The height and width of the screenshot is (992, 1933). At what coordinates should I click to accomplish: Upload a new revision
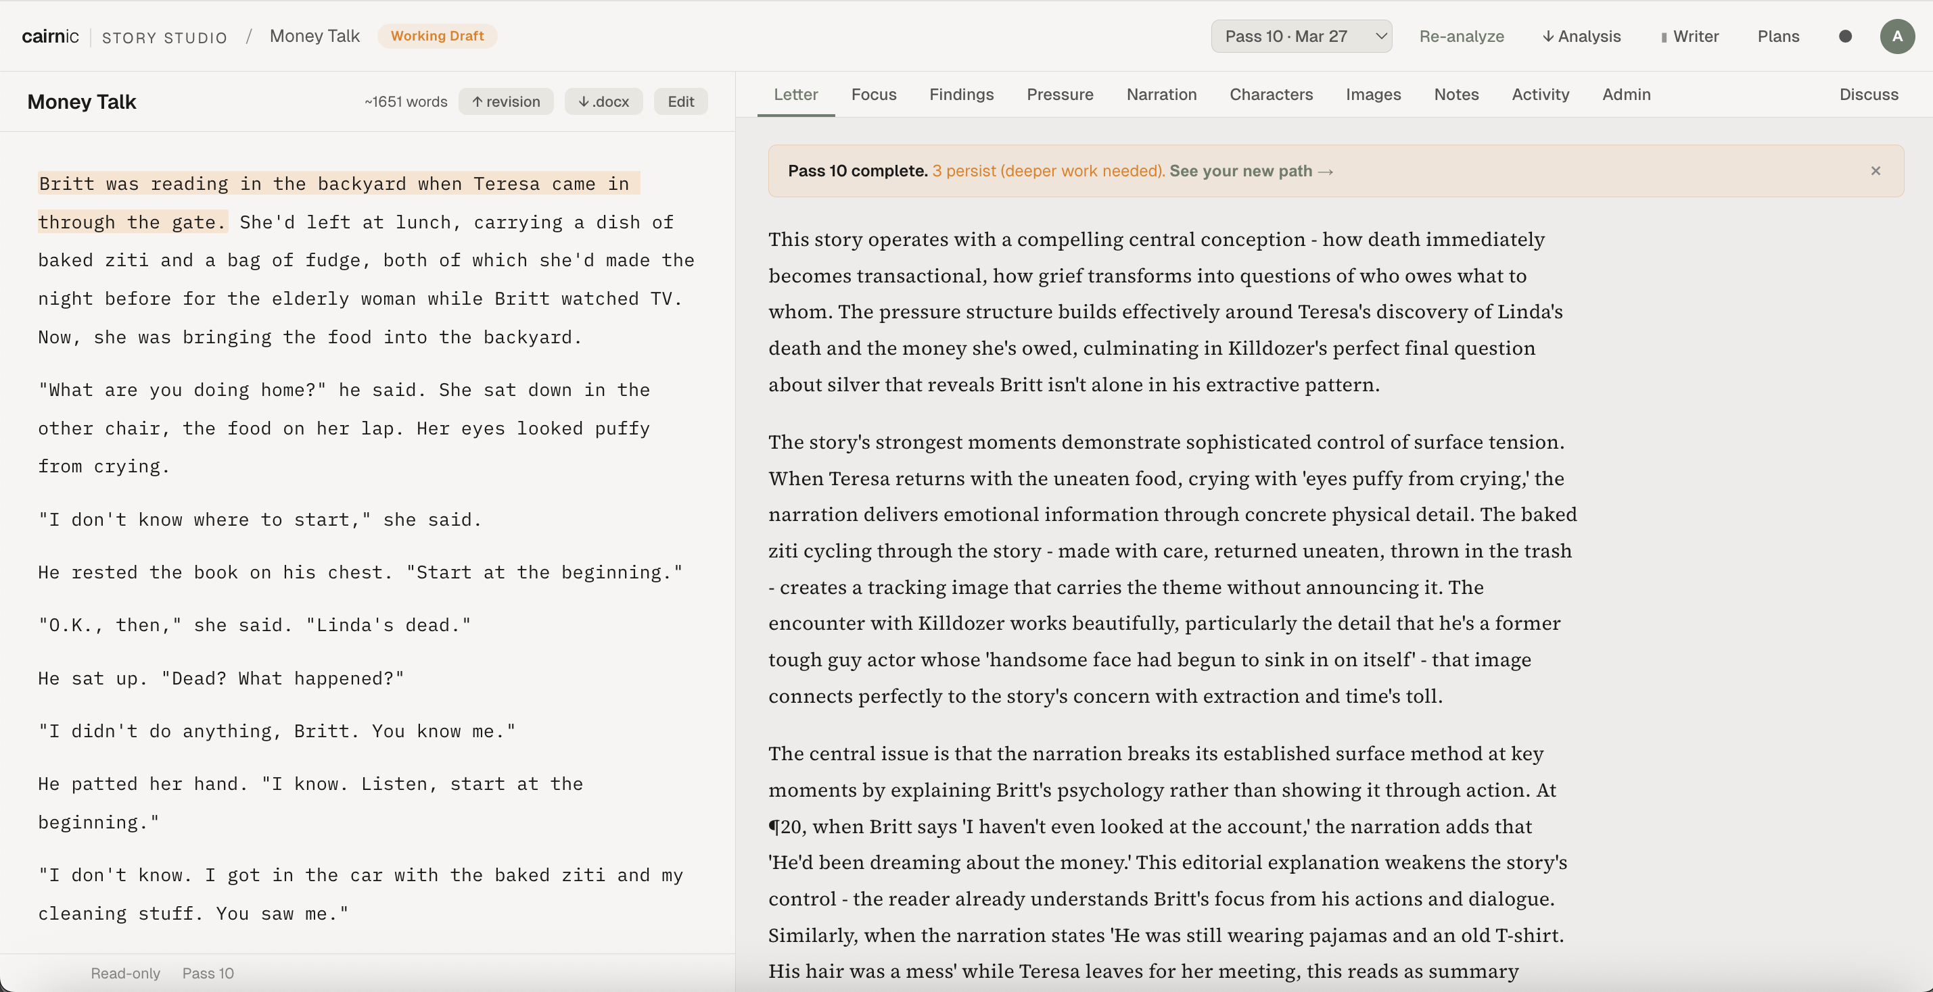506,101
